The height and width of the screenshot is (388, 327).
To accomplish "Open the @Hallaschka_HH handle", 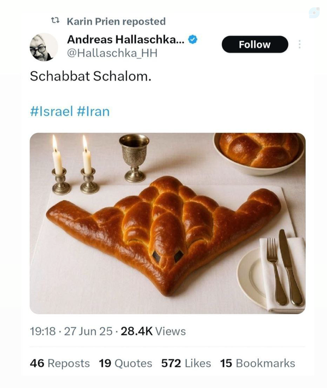I will (112, 53).
